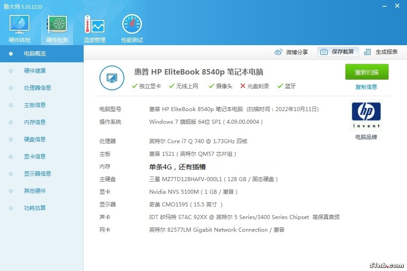407x271 pixels.
Task: Click the 独立显卡 green check indicator
Action: (x=135, y=86)
